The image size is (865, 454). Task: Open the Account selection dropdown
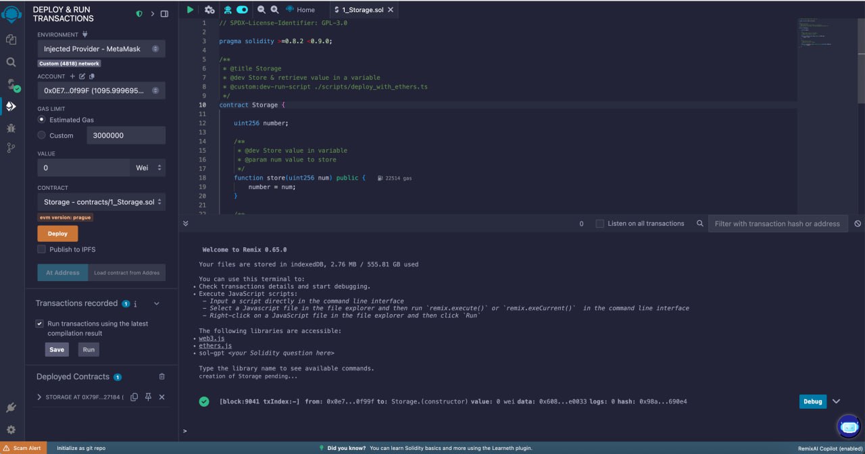101,91
